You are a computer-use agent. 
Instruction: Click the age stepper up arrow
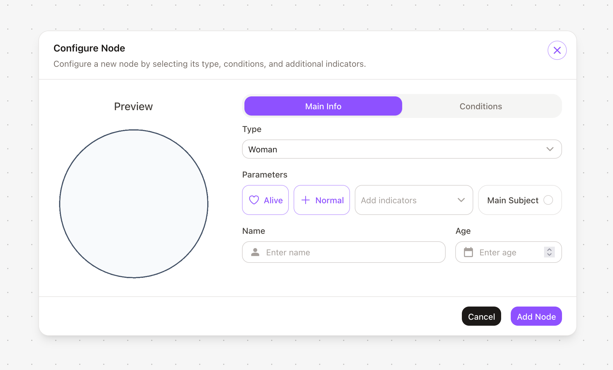pos(549,250)
